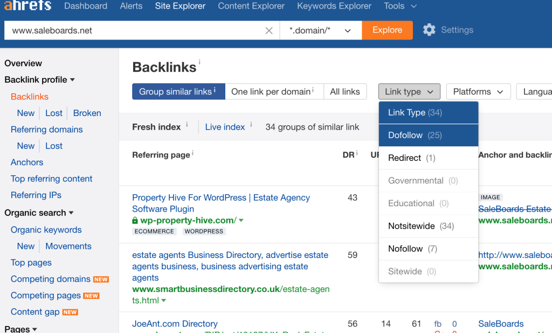The height and width of the screenshot is (333, 552).
Task: Open Referring domains in the sidebar
Action: [x=46, y=130]
